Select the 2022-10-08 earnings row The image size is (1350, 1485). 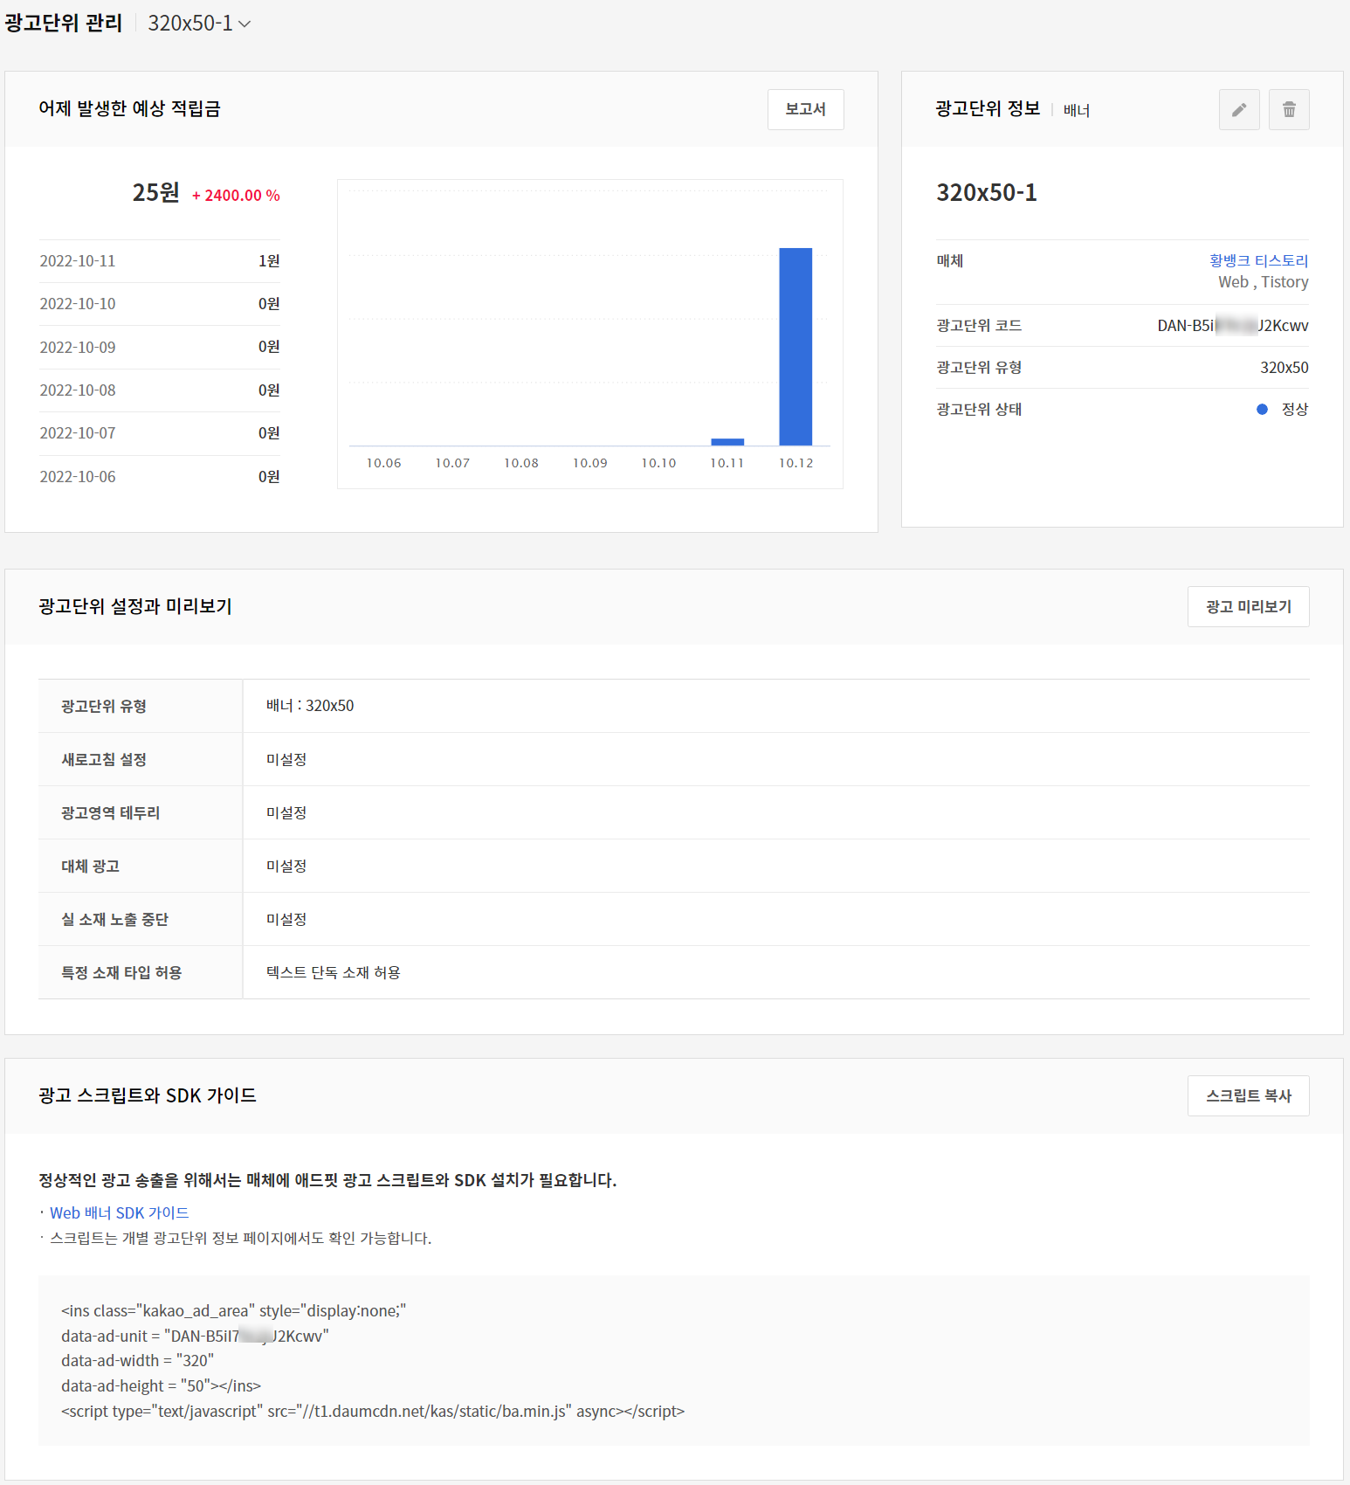coord(160,390)
